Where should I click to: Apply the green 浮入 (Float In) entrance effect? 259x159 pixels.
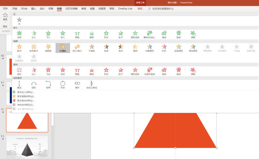coord(63,35)
